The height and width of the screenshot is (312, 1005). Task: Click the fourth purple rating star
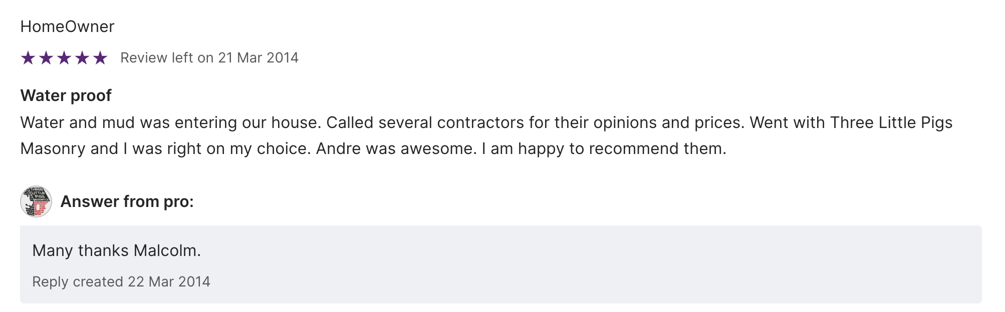(x=82, y=58)
